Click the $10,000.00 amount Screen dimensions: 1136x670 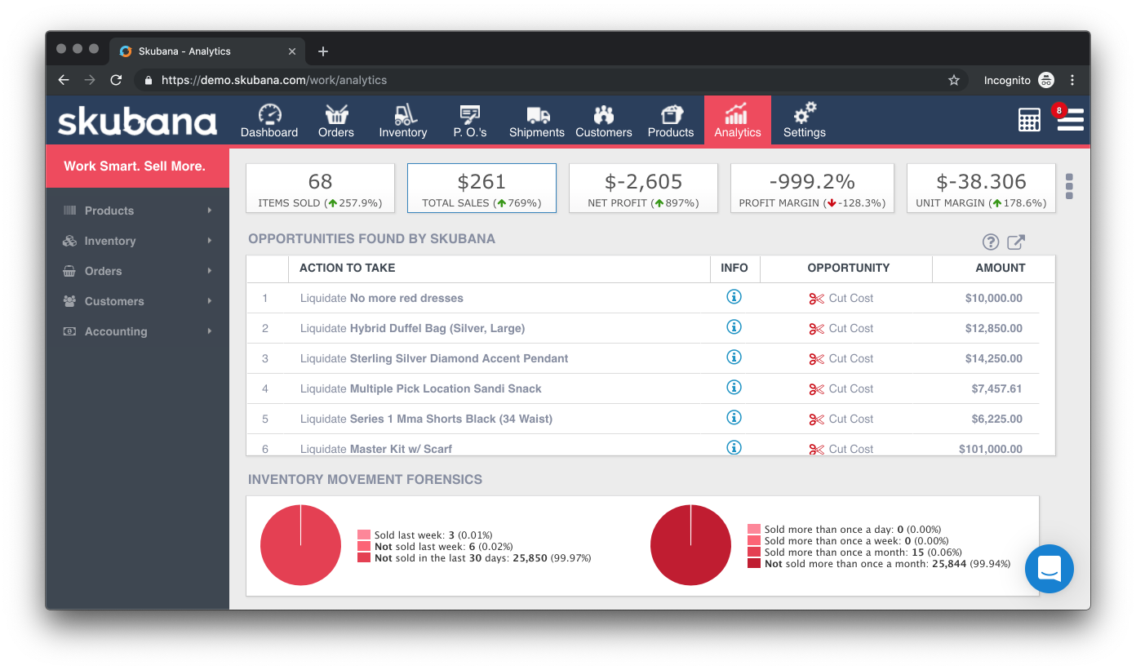(993, 298)
